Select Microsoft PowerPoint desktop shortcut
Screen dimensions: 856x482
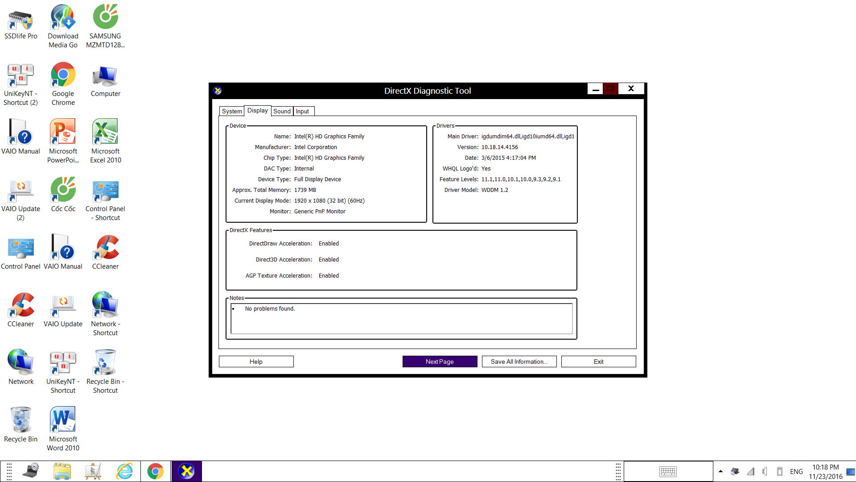(63, 141)
